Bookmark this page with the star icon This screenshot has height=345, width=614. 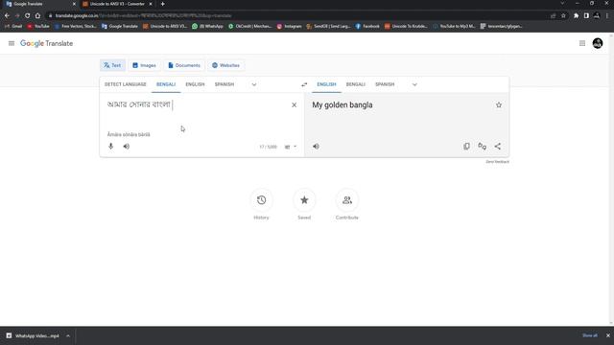click(563, 15)
